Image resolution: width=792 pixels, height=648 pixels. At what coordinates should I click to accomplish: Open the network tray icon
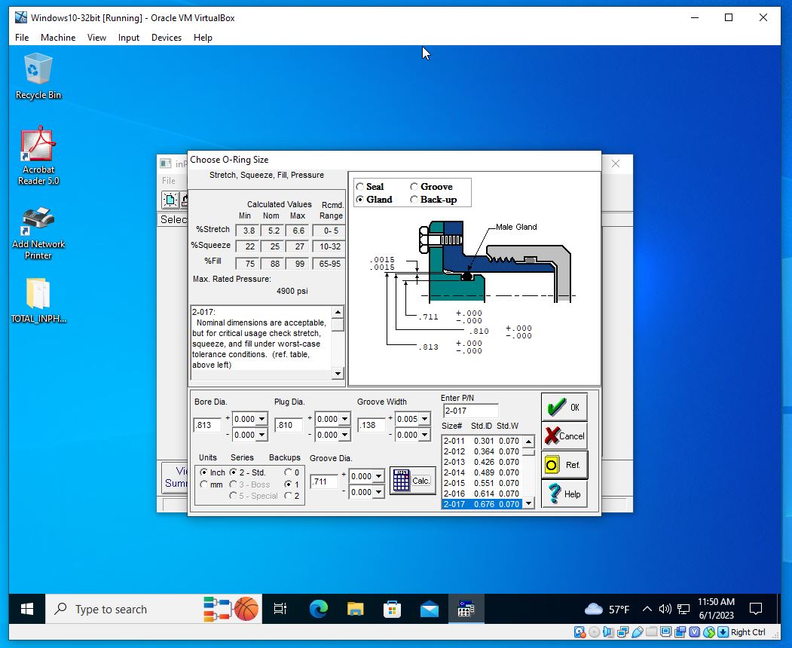coord(683,609)
